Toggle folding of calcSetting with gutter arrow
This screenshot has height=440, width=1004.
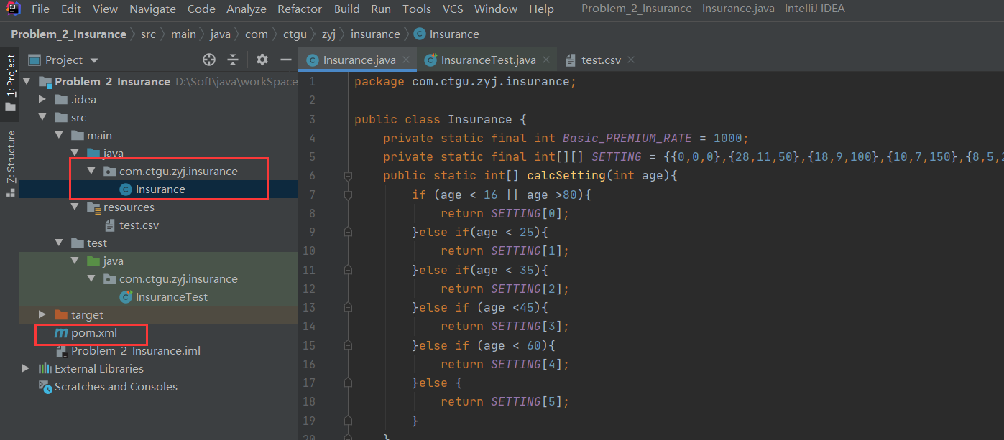pyautogui.click(x=348, y=175)
